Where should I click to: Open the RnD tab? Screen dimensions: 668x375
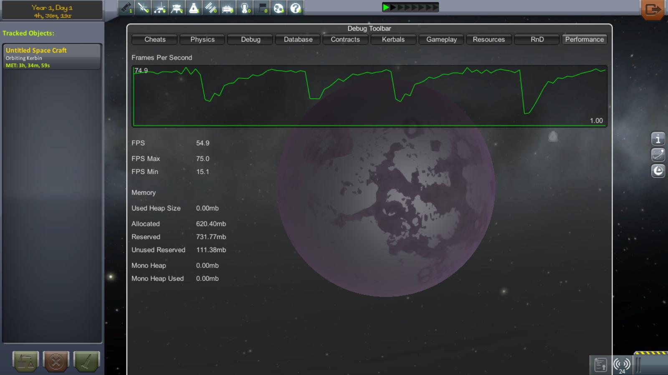(537, 39)
